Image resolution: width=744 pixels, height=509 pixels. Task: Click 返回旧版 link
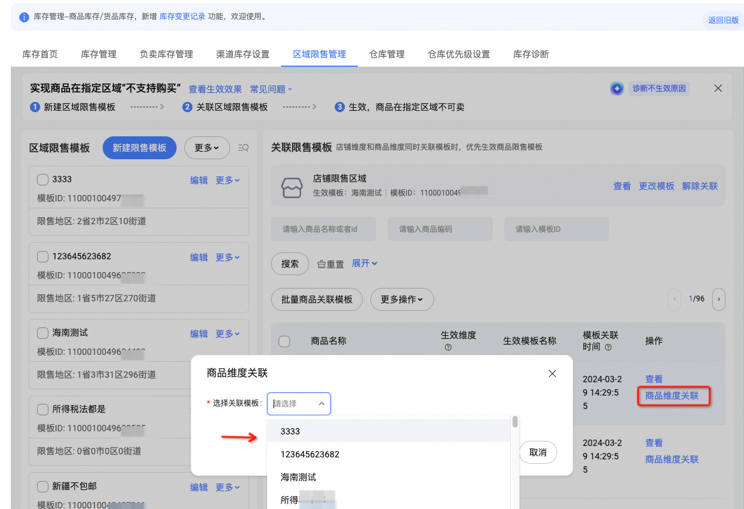tap(723, 20)
